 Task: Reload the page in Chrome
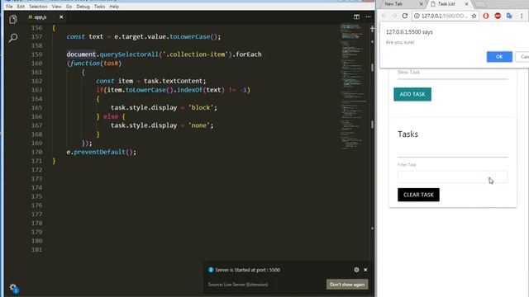[x=405, y=16]
